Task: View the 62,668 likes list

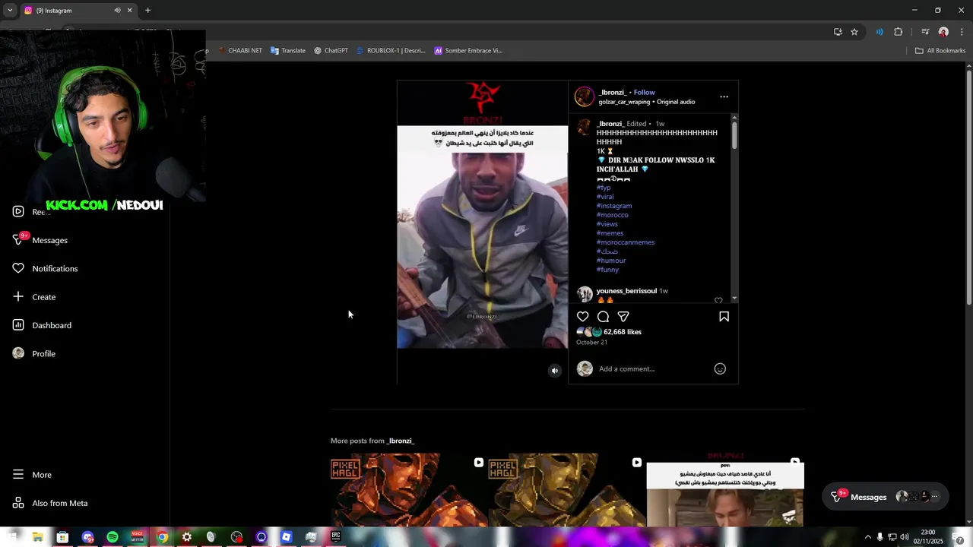Action: tap(623, 332)
